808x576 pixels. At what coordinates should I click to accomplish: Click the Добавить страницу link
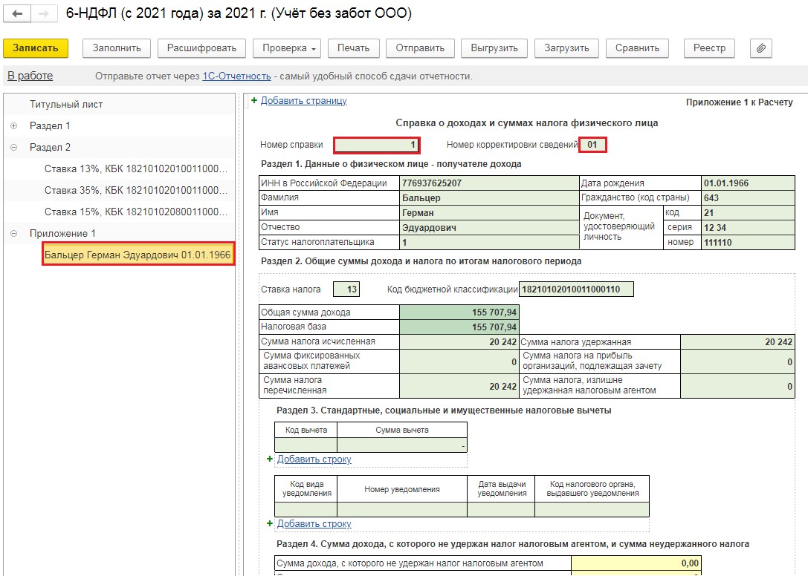tap(303, 100)
